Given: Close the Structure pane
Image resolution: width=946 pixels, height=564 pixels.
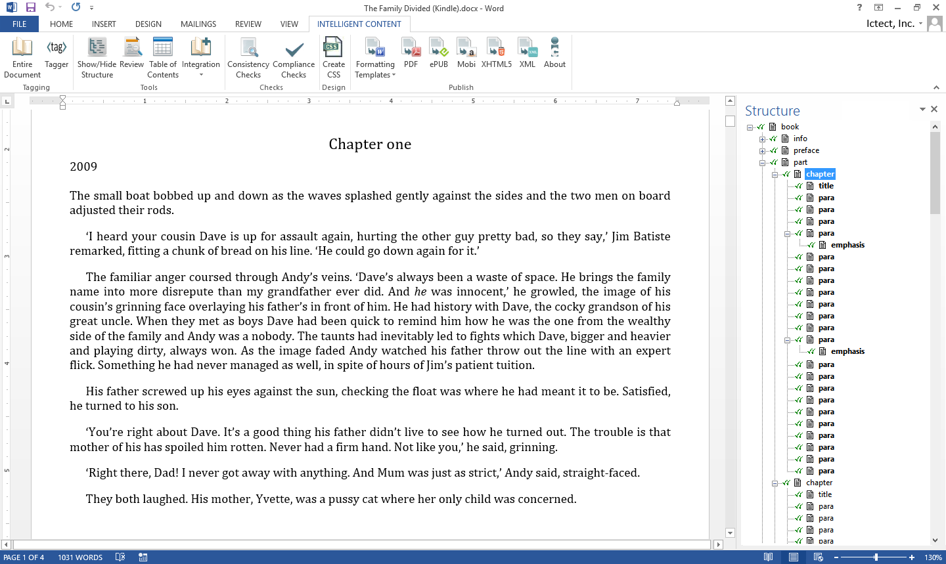Looking at the screenshot, I should coord(934,110).
